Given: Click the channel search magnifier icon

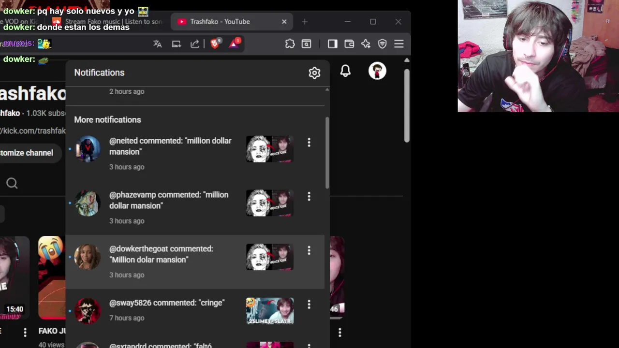Looking at the screenshot, I should tap(12, 183).
